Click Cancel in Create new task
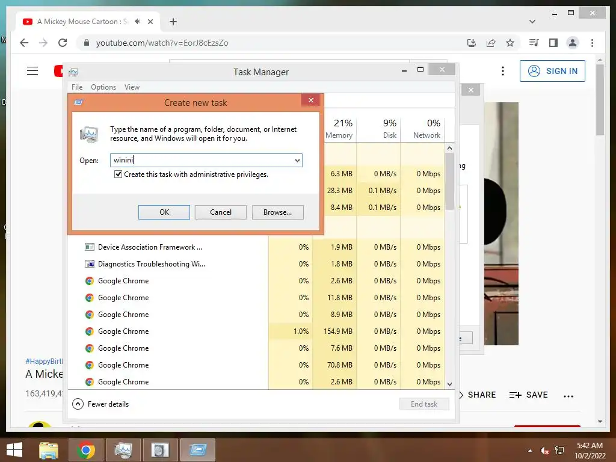 pyautogui.click(x=220, y=212)
